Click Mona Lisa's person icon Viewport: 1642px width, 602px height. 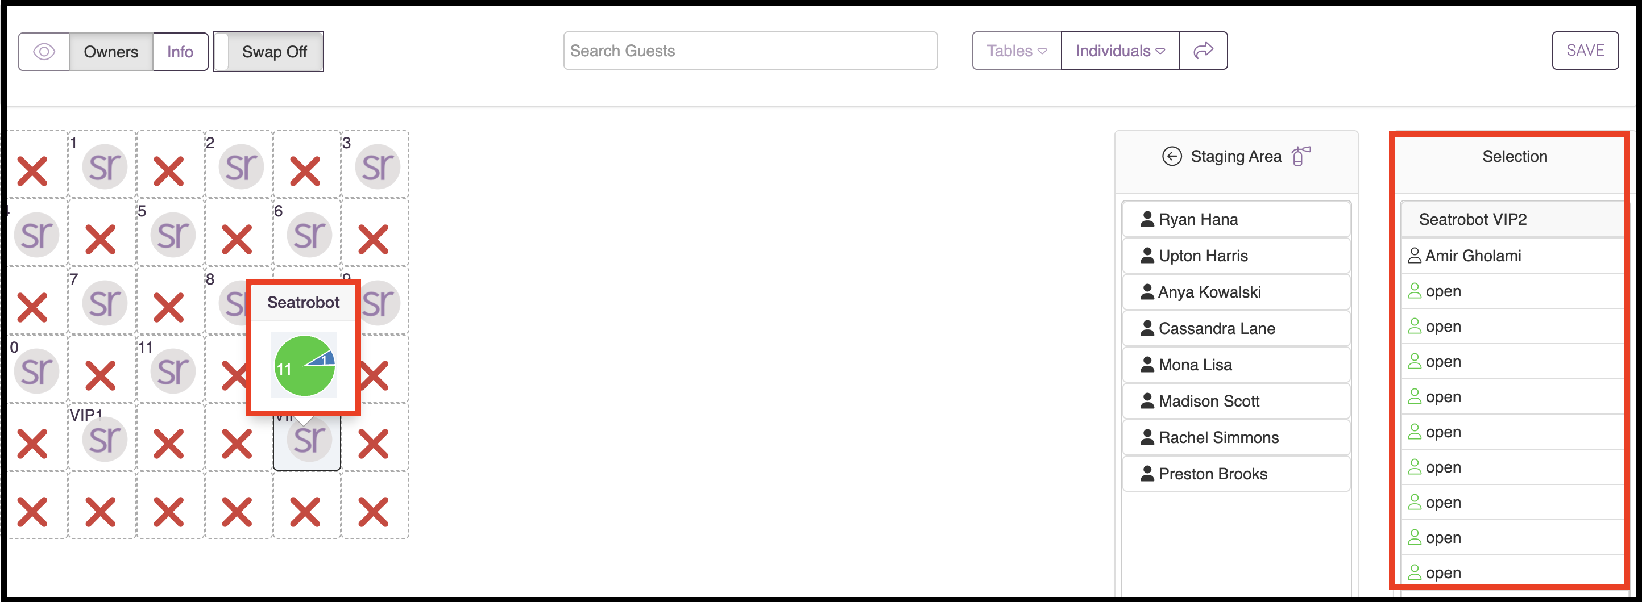[1147, 365]
